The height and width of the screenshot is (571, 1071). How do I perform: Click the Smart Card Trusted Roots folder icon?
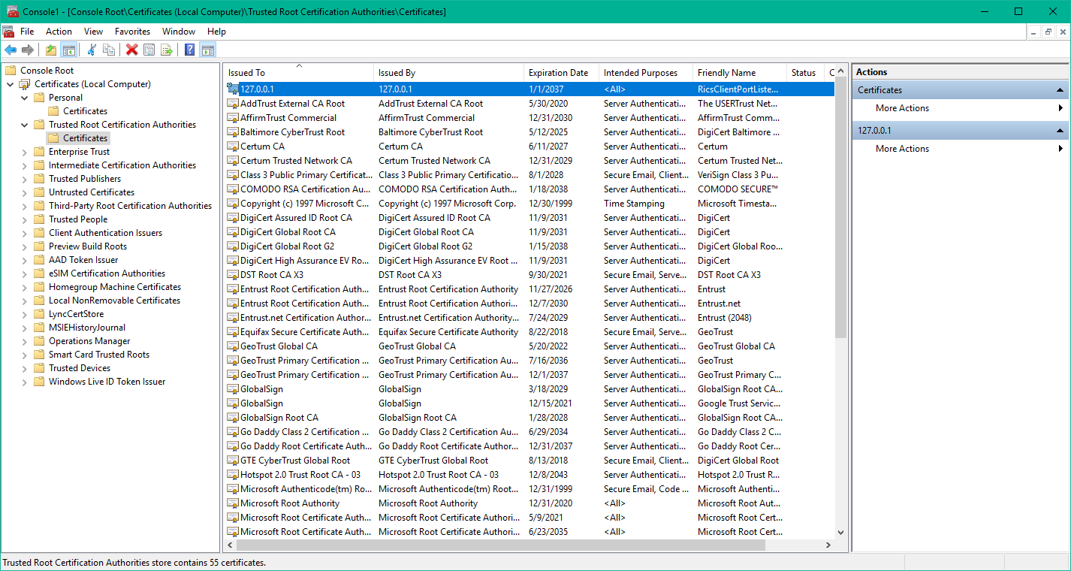click(39, 355)
